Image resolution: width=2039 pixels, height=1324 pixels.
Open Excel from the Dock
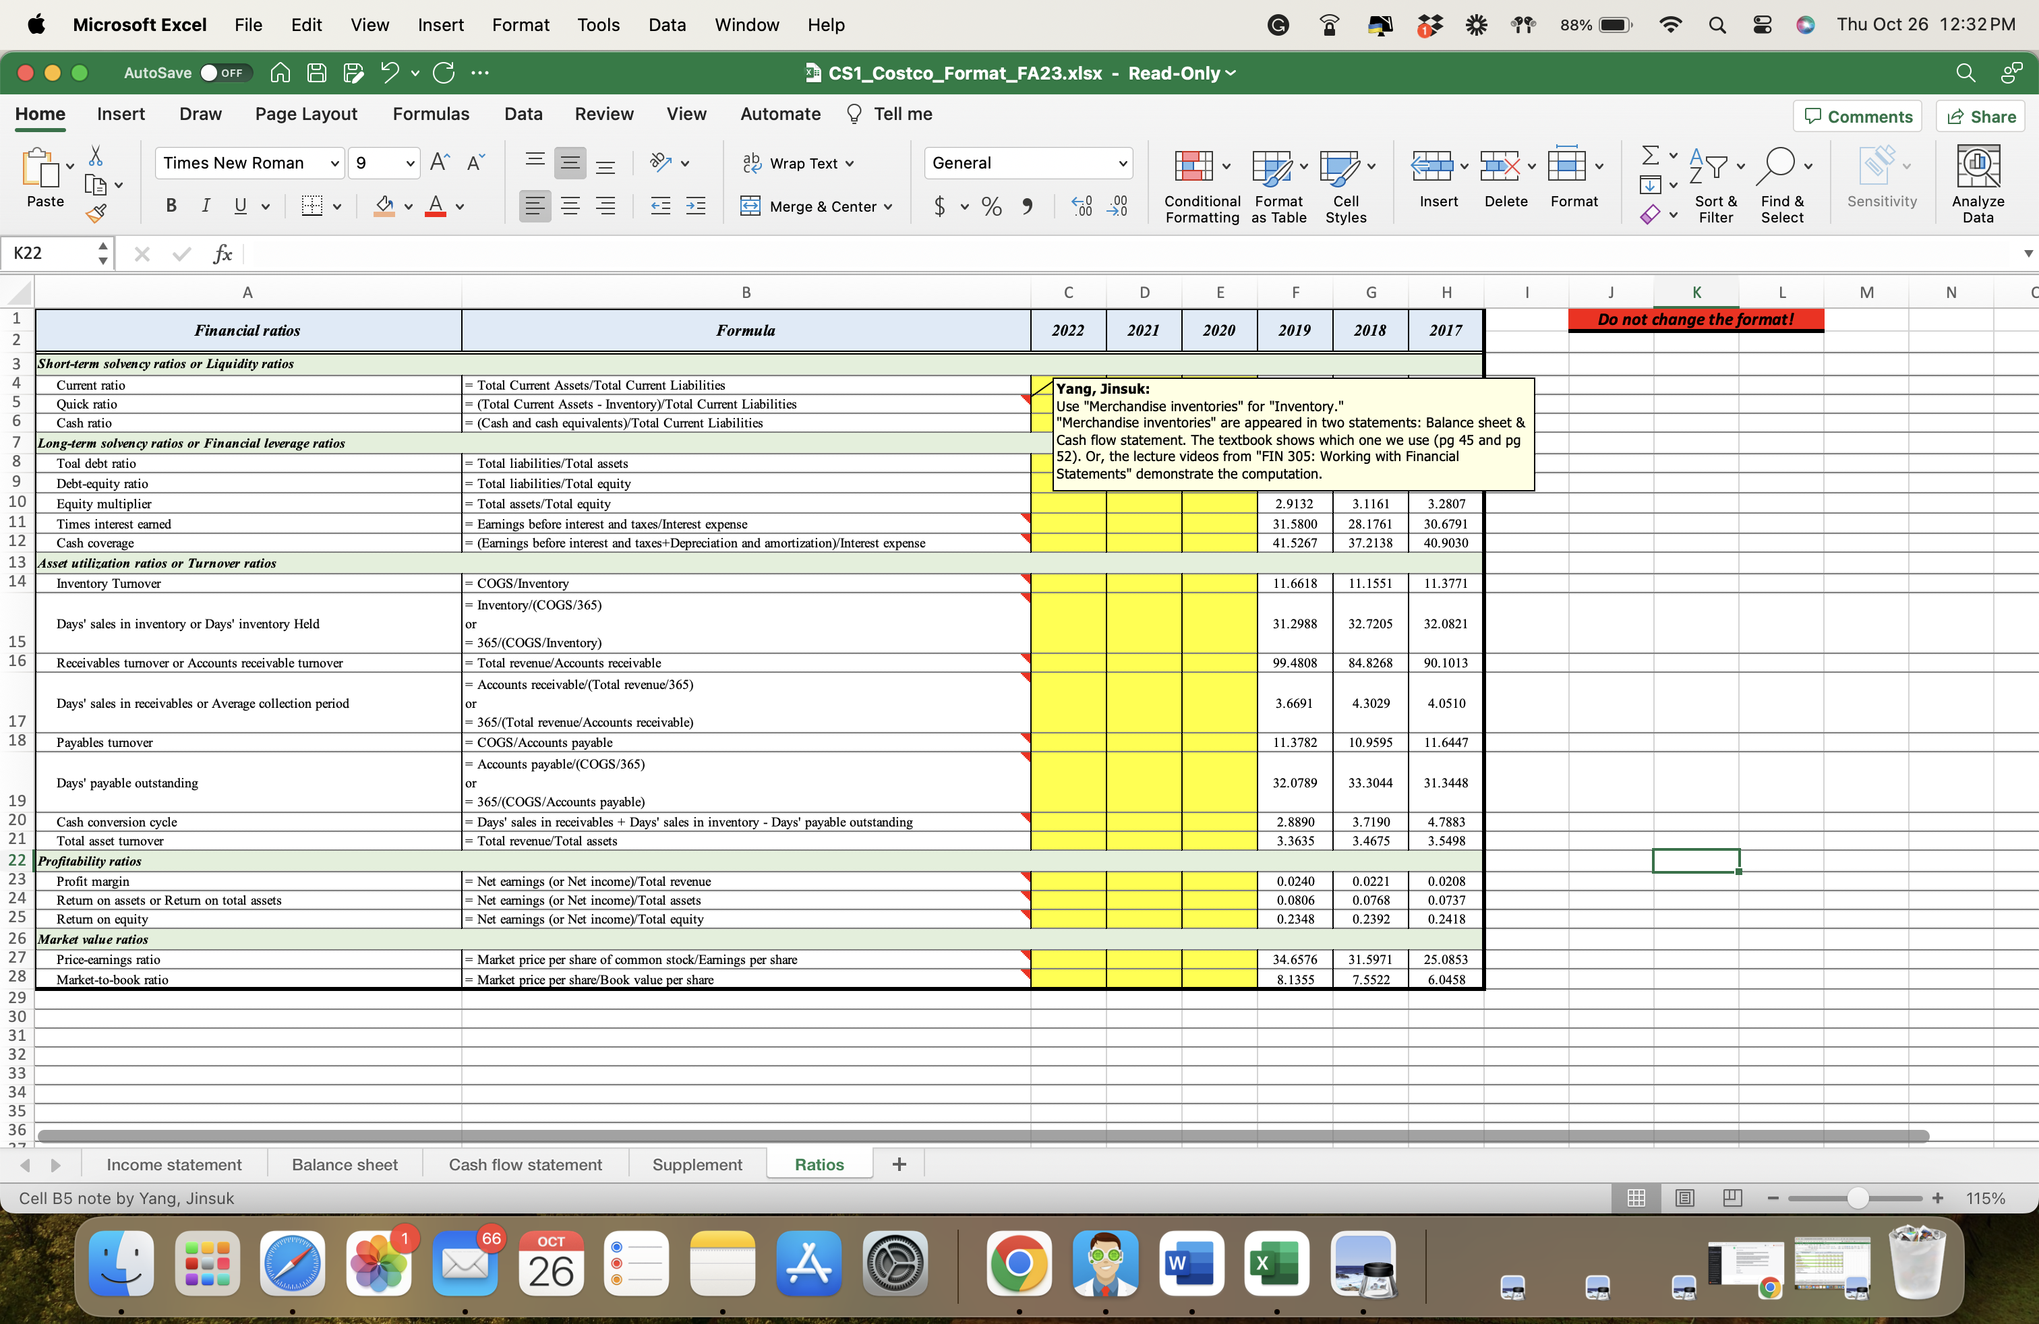click(x=1276, y=1264)
